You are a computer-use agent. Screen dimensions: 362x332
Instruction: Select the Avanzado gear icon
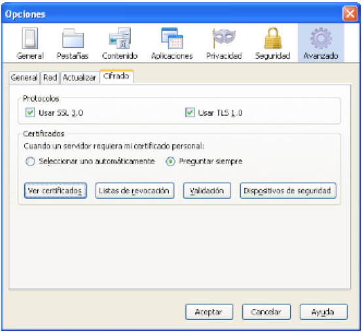(321, 39)
